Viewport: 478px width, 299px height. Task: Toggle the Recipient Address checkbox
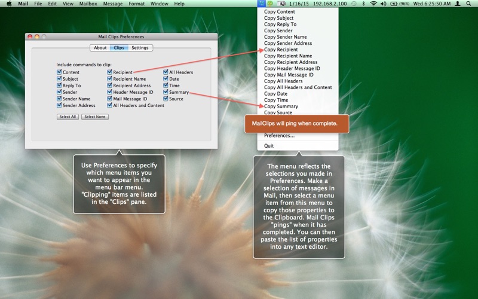pyautogui.click(x=109, y=86)
